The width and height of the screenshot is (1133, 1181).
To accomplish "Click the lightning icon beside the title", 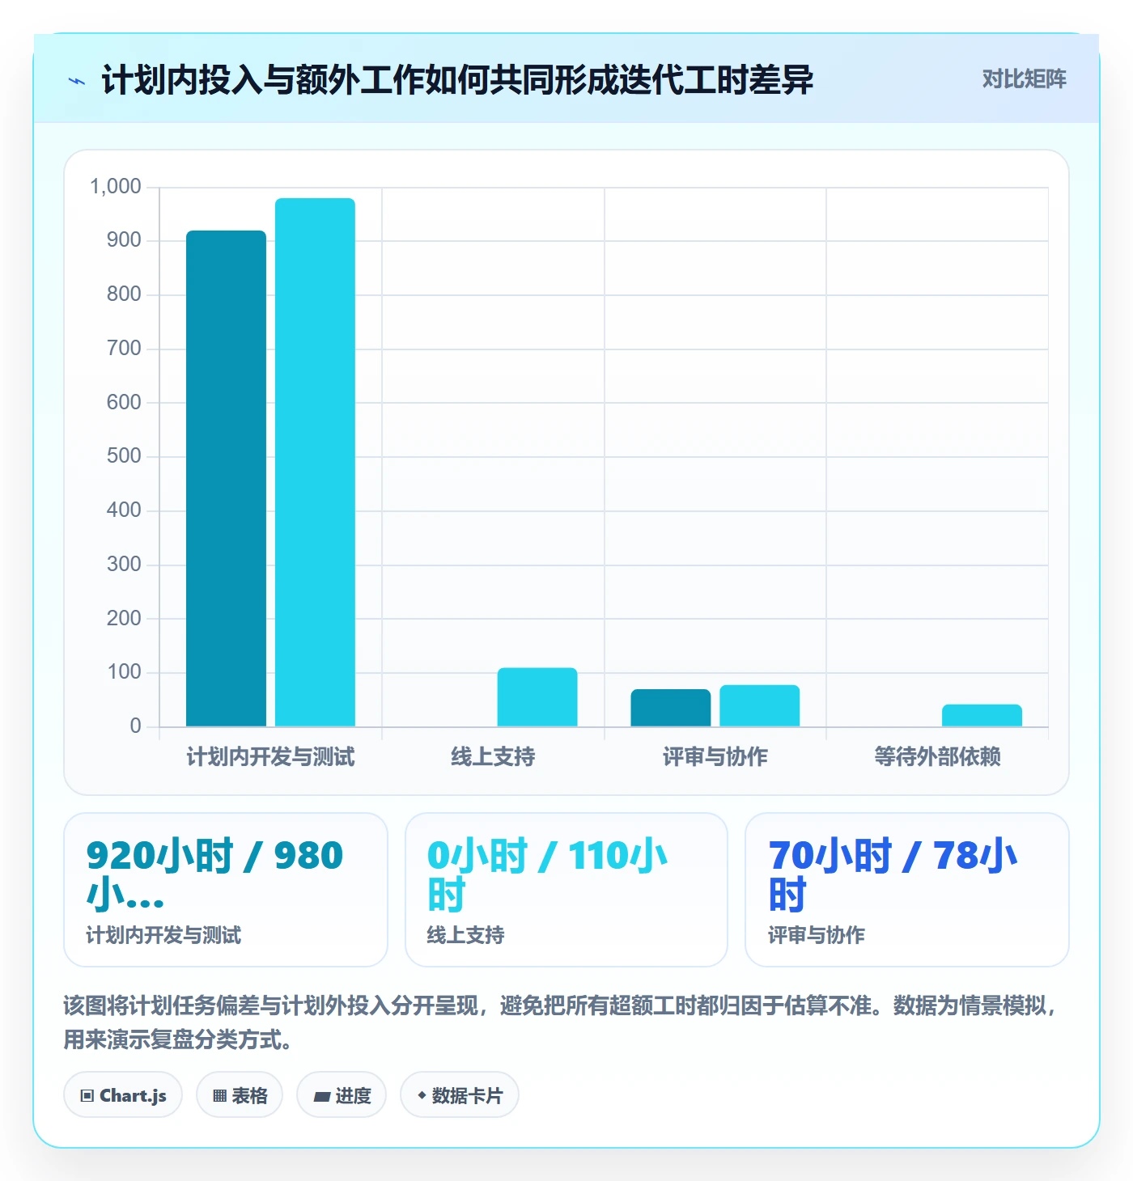I will click(x=77, y=81).
